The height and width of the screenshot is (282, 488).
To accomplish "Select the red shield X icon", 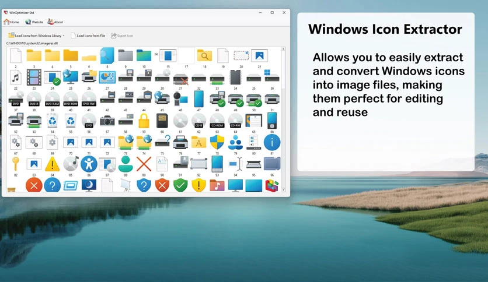I will coord(162,185).
